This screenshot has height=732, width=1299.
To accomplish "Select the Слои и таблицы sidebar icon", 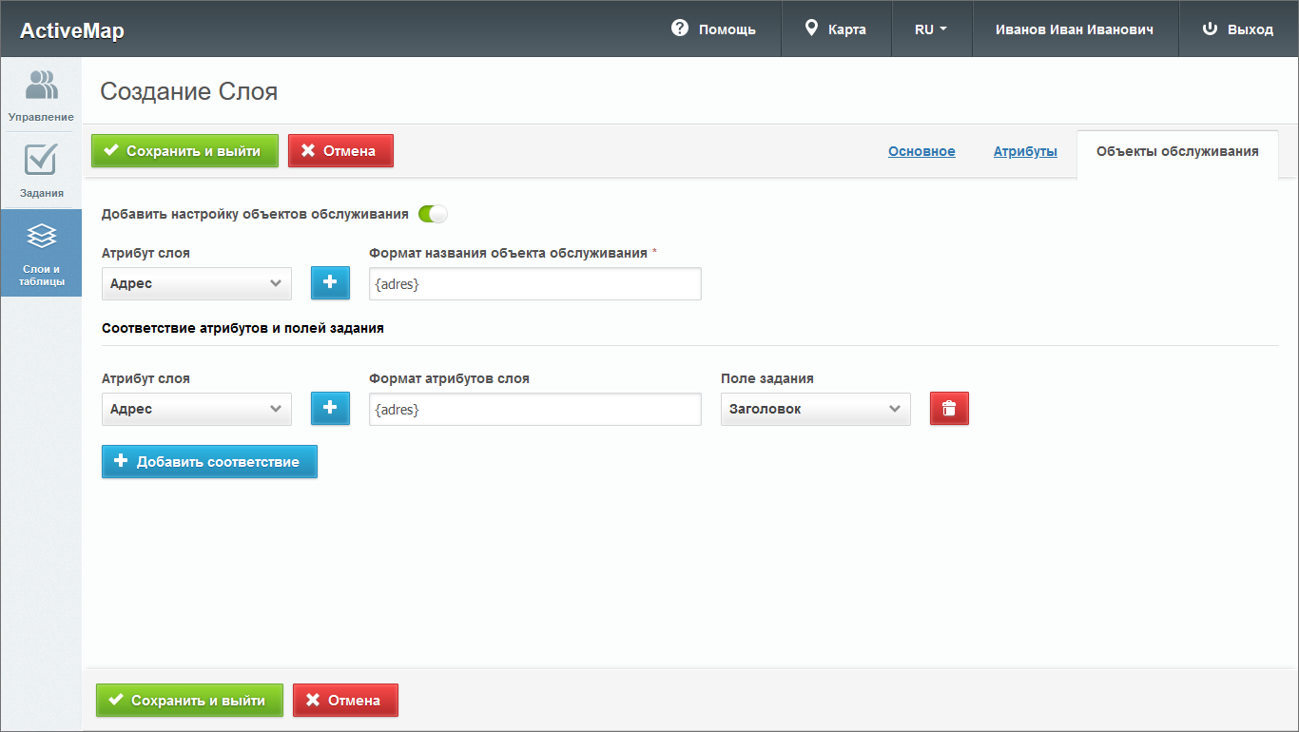I will pyautogui.click(x=41, y=234).
